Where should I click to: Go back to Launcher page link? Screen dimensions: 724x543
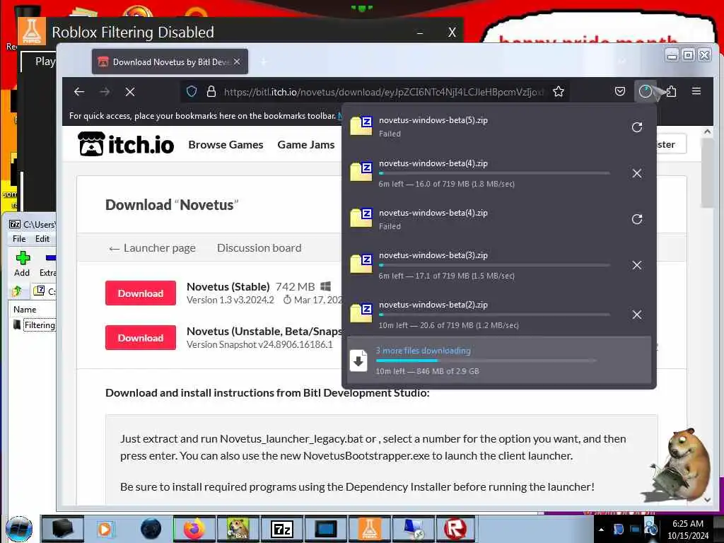pyautogui.click(x=153, y=248)
